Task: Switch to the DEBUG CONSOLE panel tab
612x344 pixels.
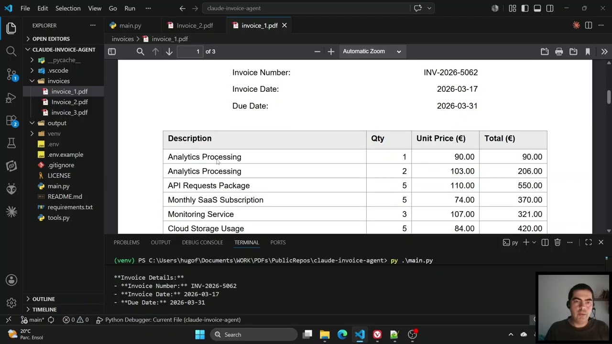Action: tap(202, 242)
